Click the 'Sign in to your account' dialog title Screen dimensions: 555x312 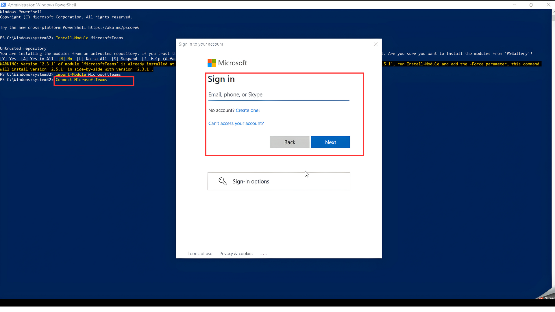pyautogui.click(x=201, y=44)
